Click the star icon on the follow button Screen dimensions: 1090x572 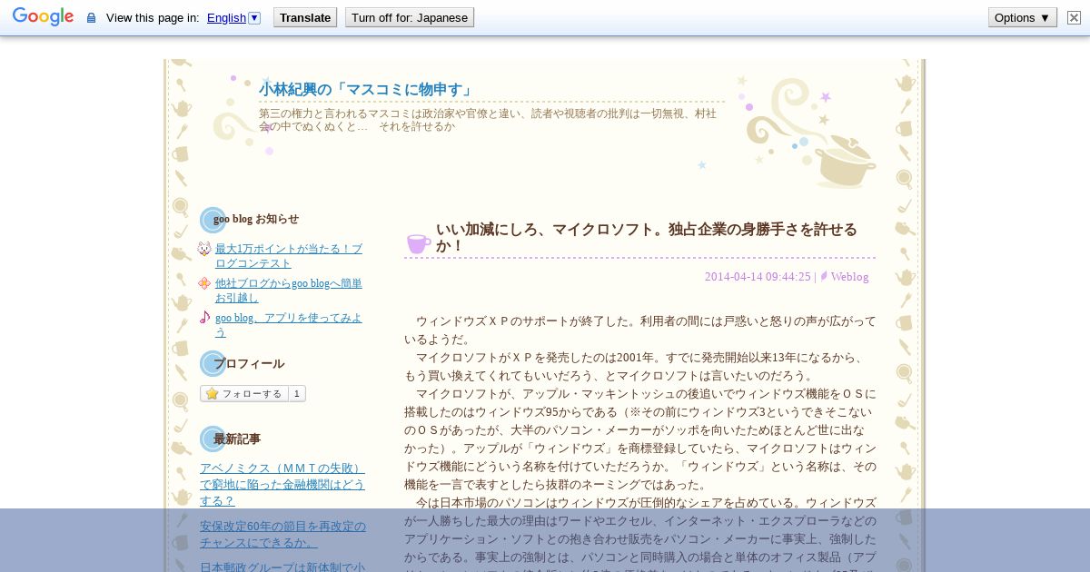(212, 393)
